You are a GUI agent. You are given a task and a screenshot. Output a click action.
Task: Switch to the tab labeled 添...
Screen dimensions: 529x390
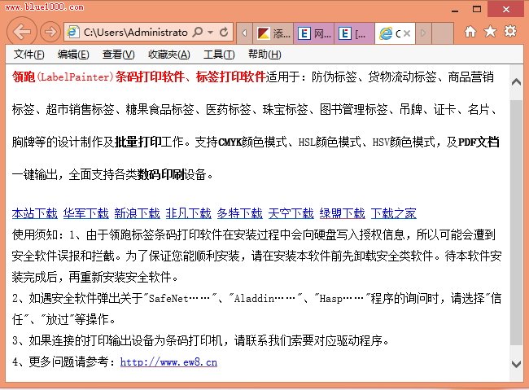click(x=273, y=33)
